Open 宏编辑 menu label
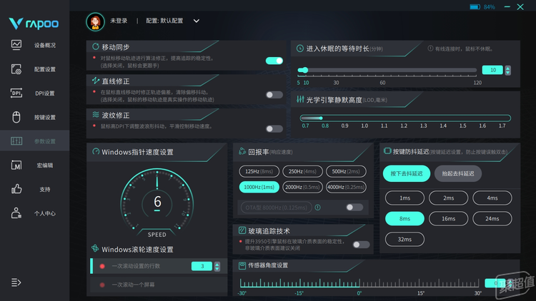 [x=45, y=165]
